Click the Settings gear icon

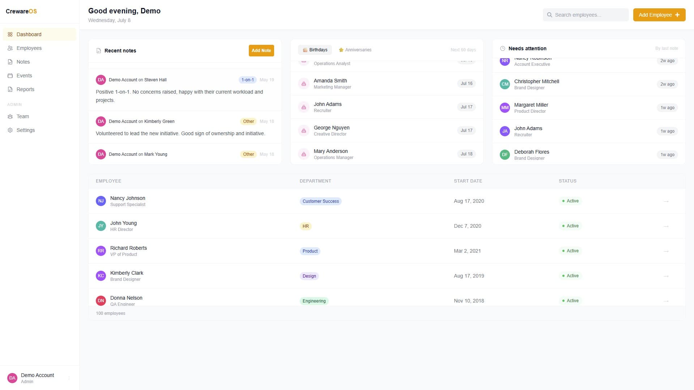pos(10,130)
